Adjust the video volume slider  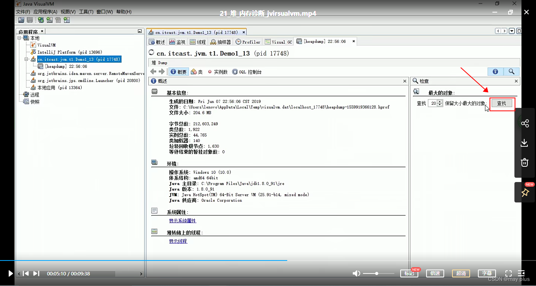pos(378,273)
